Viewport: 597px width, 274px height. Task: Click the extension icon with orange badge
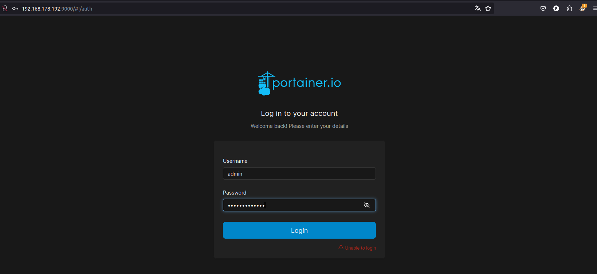(582, 8)
